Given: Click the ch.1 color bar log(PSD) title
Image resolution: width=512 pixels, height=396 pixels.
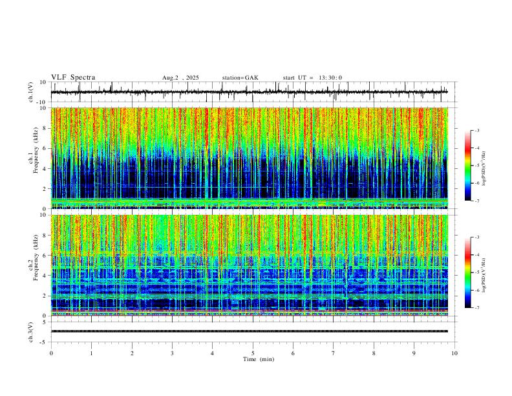Looking at the screenshot, I should (x=484, y=169).
